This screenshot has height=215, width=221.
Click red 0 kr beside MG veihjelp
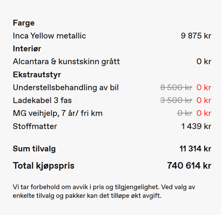[x=204, y=113]
